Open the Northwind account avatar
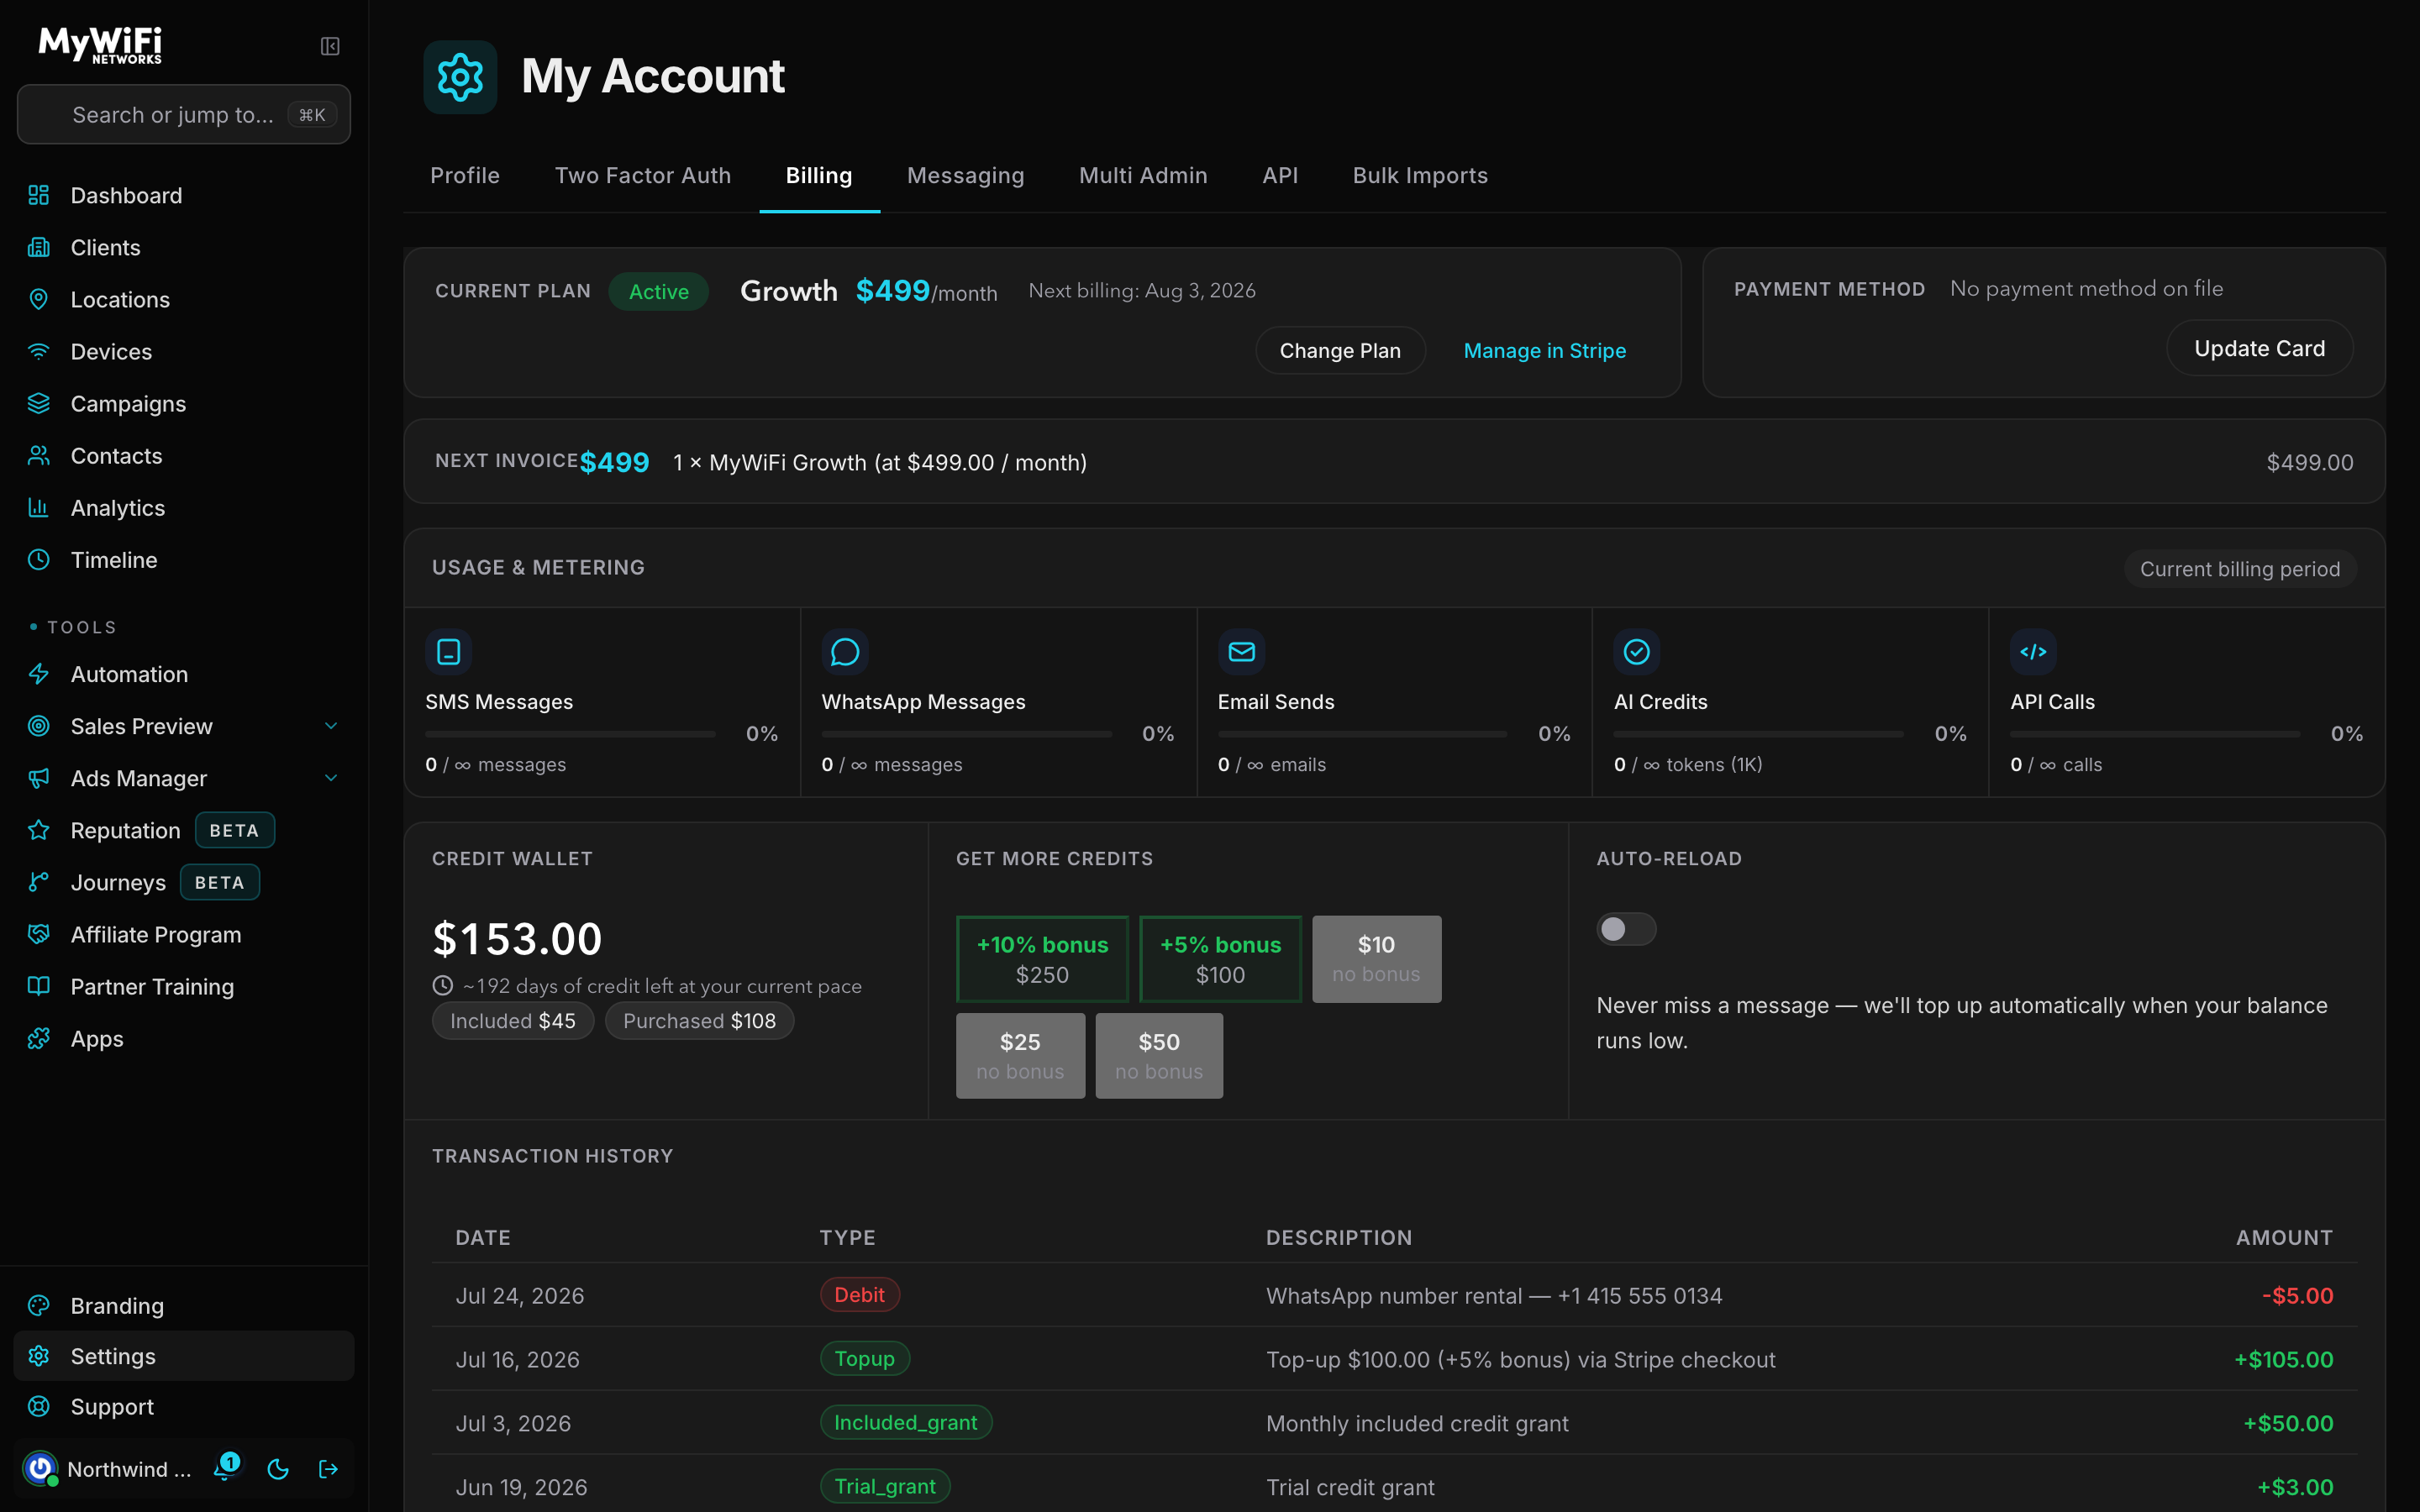Screen dimensions: 2420x1512 tap(40, 1468)
